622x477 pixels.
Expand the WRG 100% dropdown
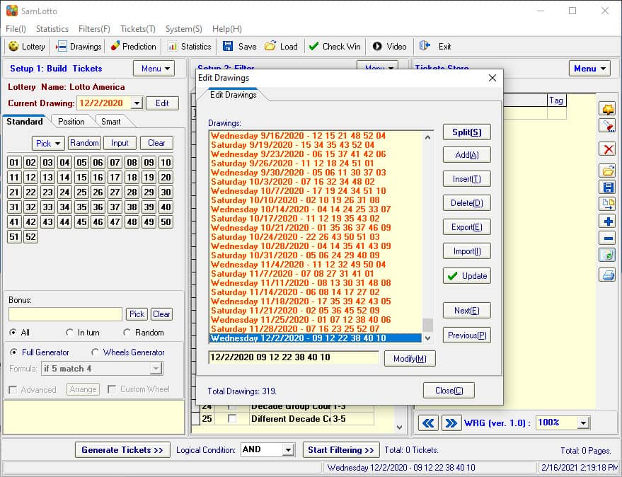(583, 423)
